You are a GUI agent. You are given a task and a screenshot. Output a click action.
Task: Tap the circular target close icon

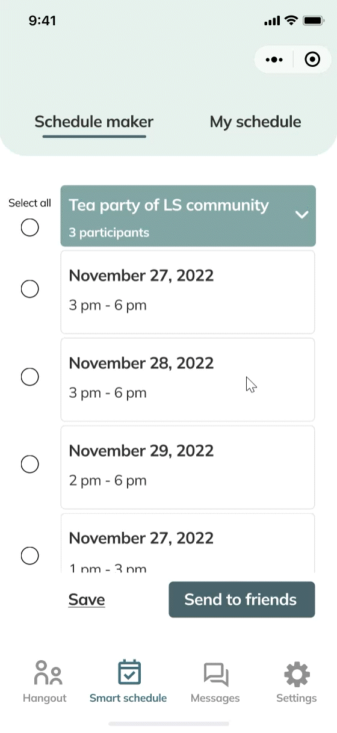312,60
